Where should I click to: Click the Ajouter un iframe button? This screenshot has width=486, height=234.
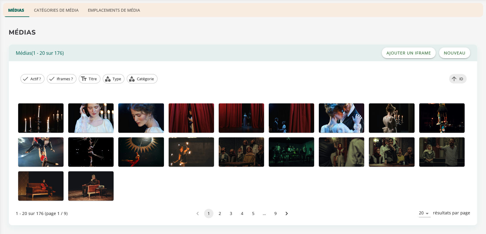(408, 53)
